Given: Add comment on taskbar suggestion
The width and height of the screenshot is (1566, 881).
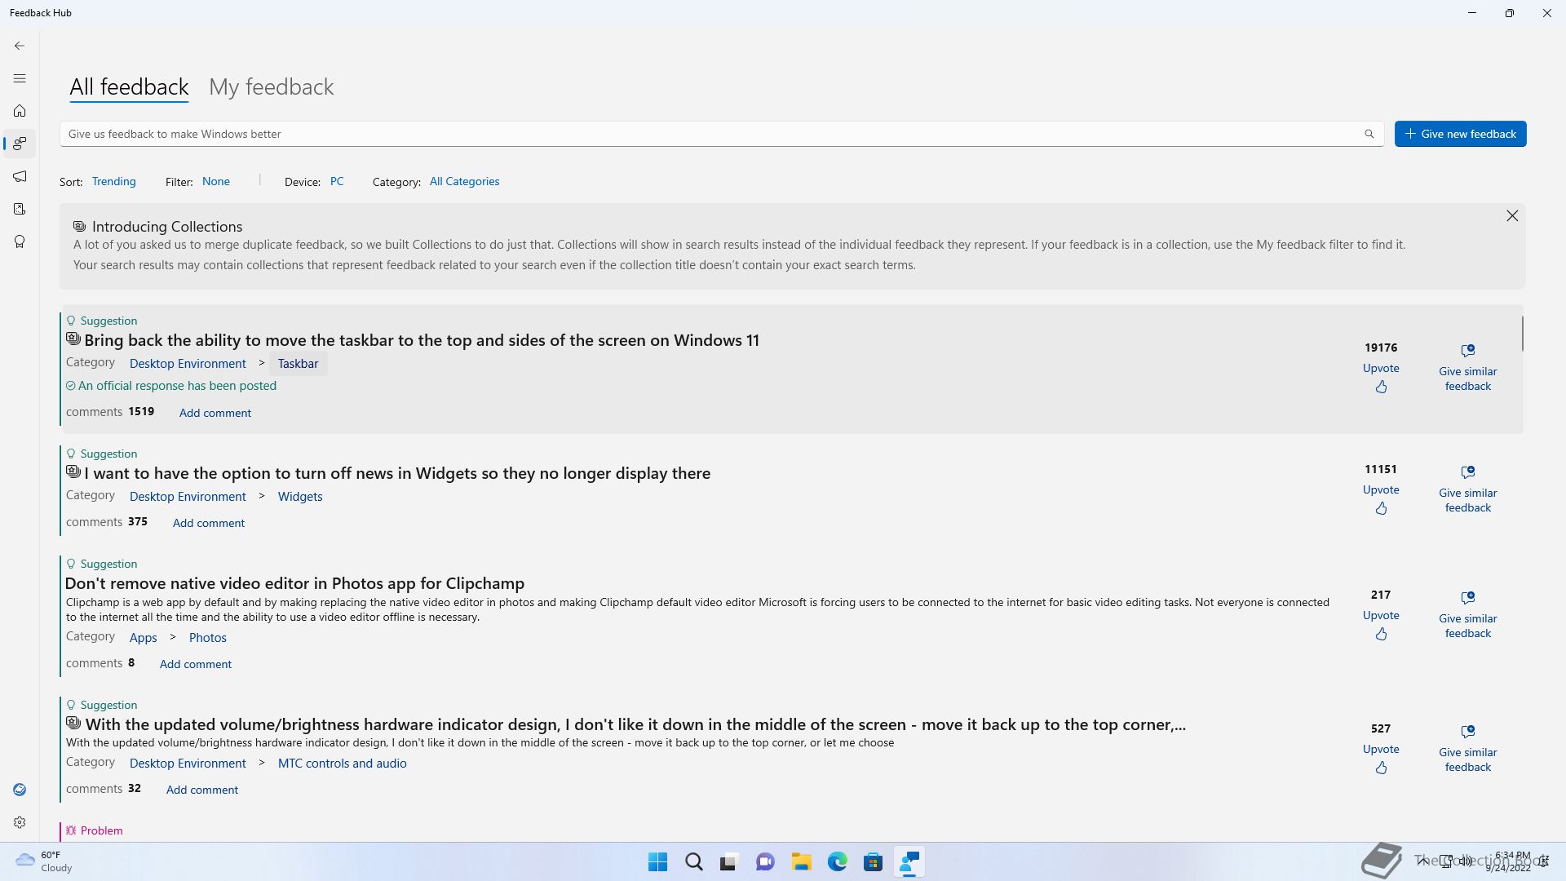Looking at the screenshot, I should click(215, 413).
